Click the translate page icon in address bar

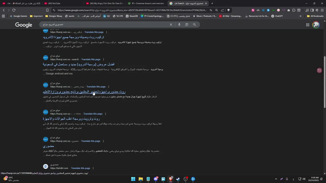(211, 10)
